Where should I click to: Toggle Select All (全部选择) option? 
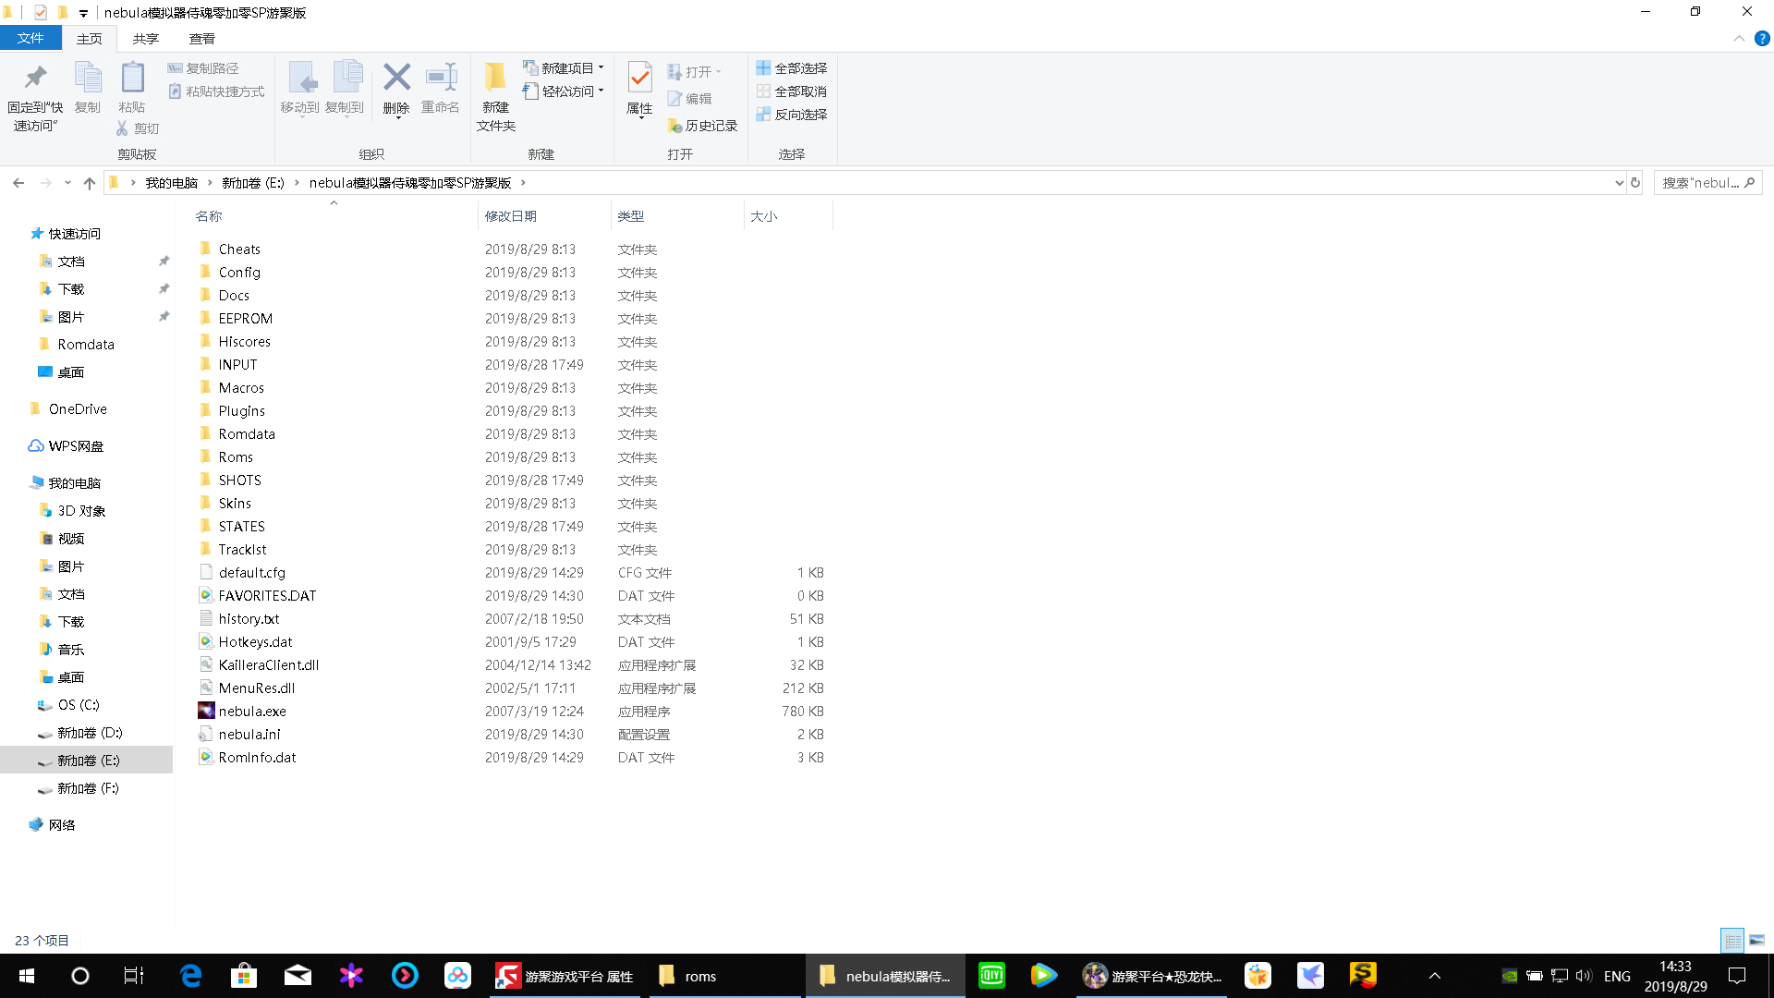[791, 68]
